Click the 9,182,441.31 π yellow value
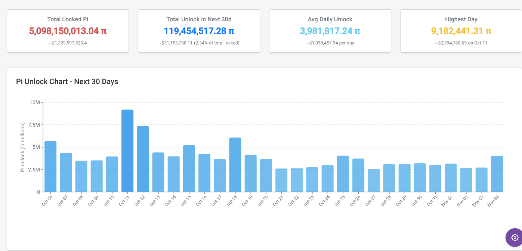The height and width of the screenshot is (251, 522). [461, 31]
